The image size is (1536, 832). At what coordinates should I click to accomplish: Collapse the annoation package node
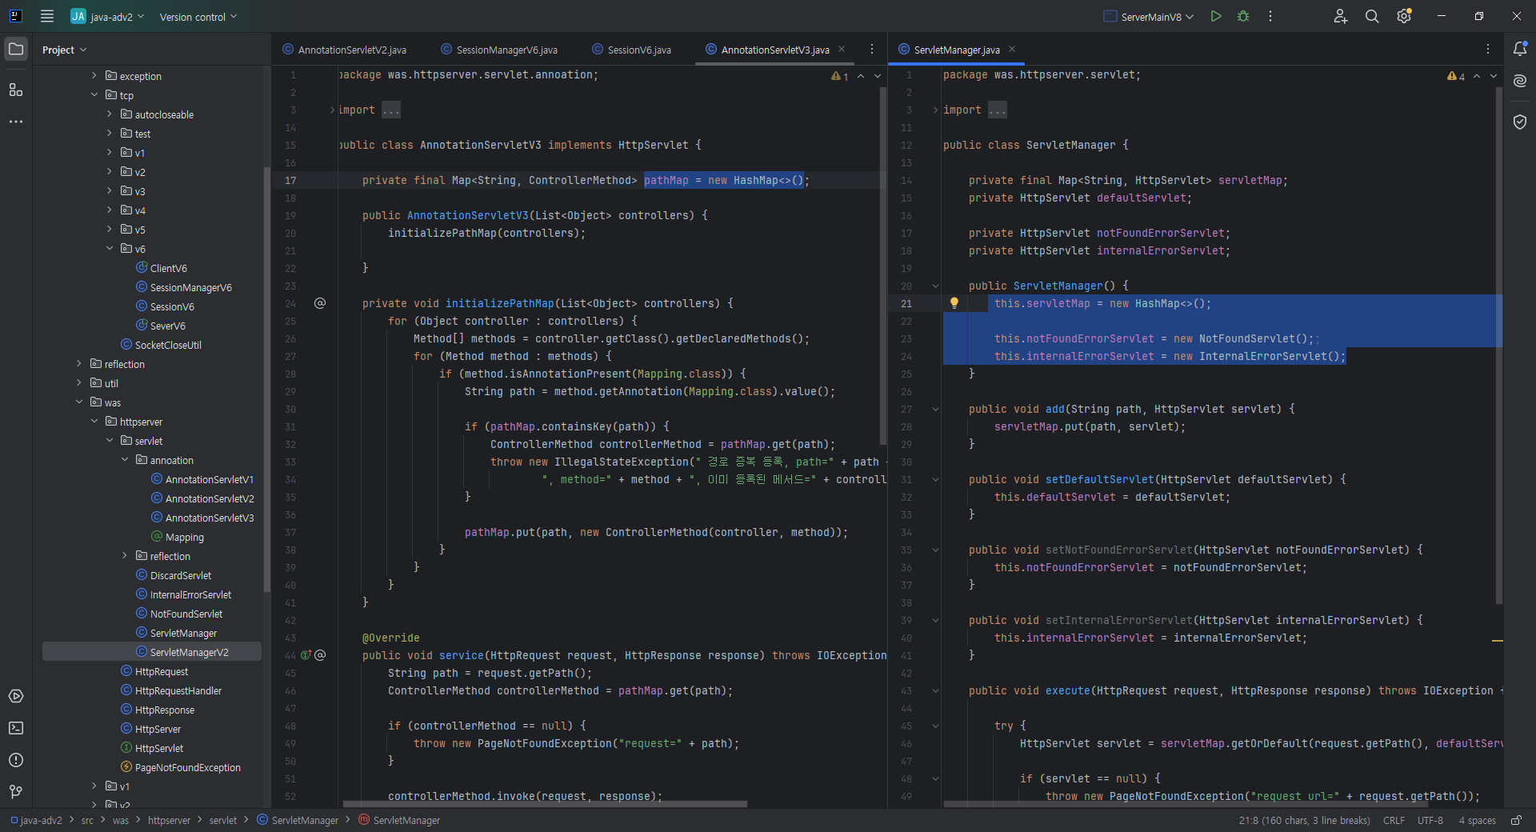point(125,460)
